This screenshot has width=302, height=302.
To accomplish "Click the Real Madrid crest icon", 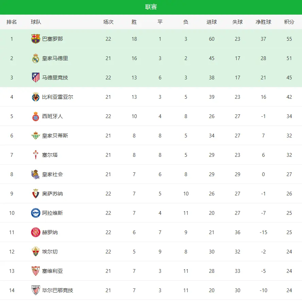I will [36, 58].
